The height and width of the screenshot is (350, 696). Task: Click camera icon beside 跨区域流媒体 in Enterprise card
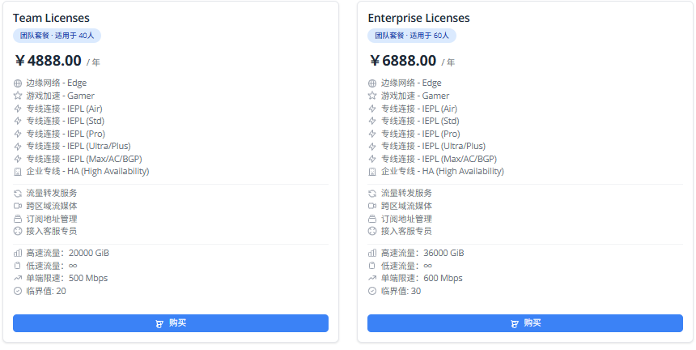click(372, 206)
